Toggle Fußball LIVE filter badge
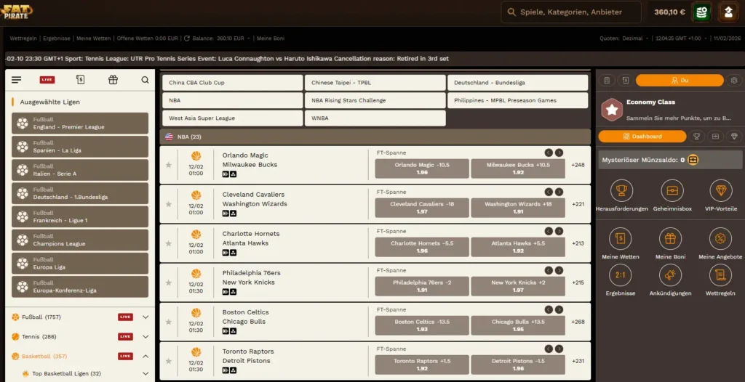745x382 pixels. pos(125,317)
